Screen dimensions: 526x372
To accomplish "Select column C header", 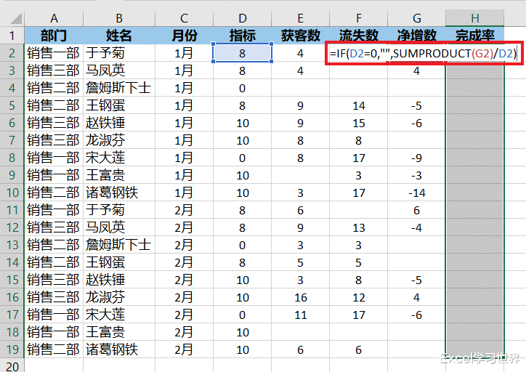I will click(184, 18).
